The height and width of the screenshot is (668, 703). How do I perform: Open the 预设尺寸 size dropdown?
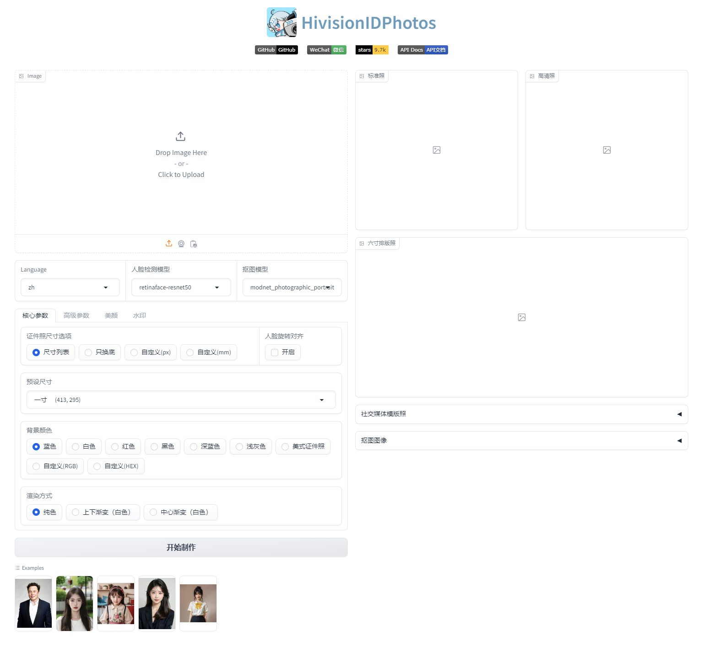point(181,400)
